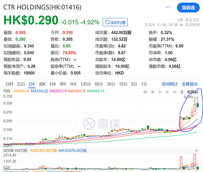Select the 季K quarterly candlestick tab

pyautogui.click(x=63, y=84)
